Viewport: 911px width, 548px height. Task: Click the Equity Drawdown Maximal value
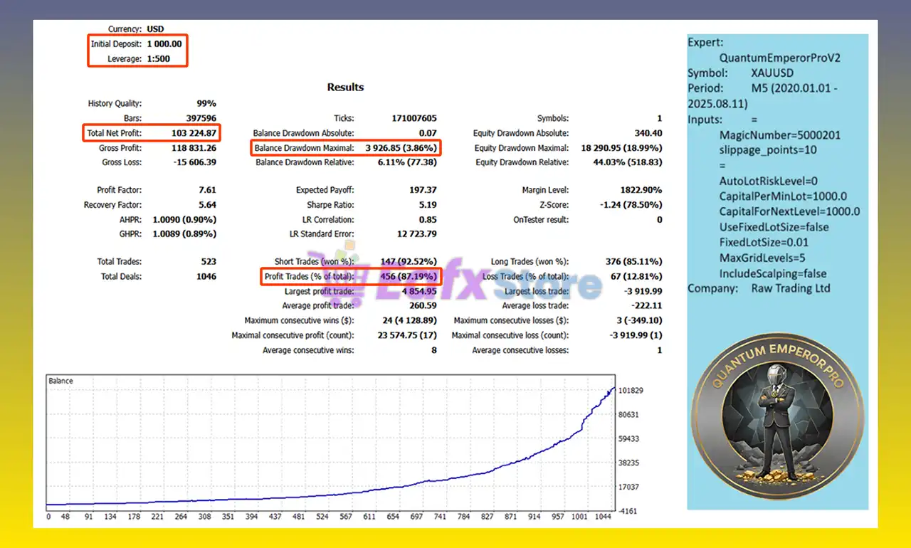pos(621,148)
